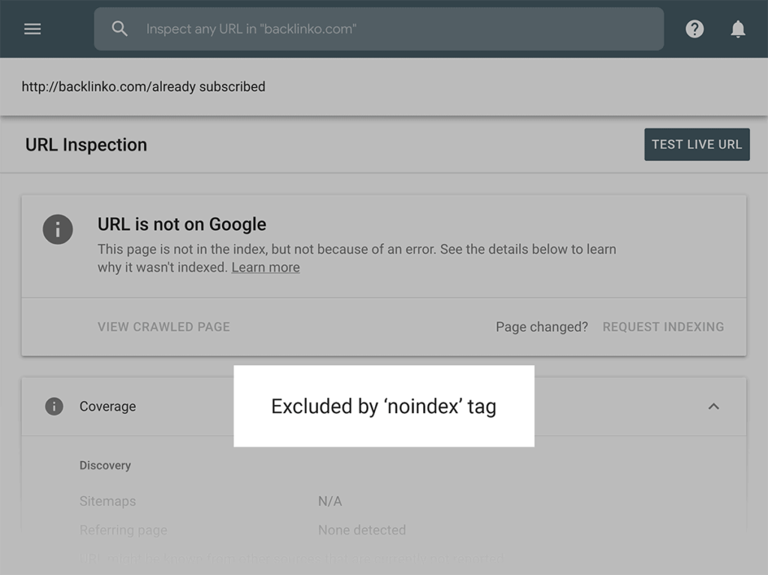768x575 pixels.
Task: Open the 'Learn more' link
Action: click(265, 267)
